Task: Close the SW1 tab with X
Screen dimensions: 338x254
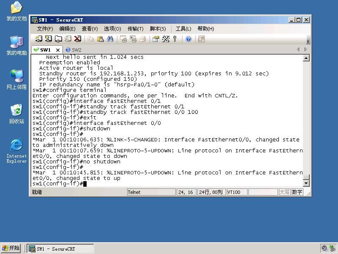Action: click(x=58, y=50)
